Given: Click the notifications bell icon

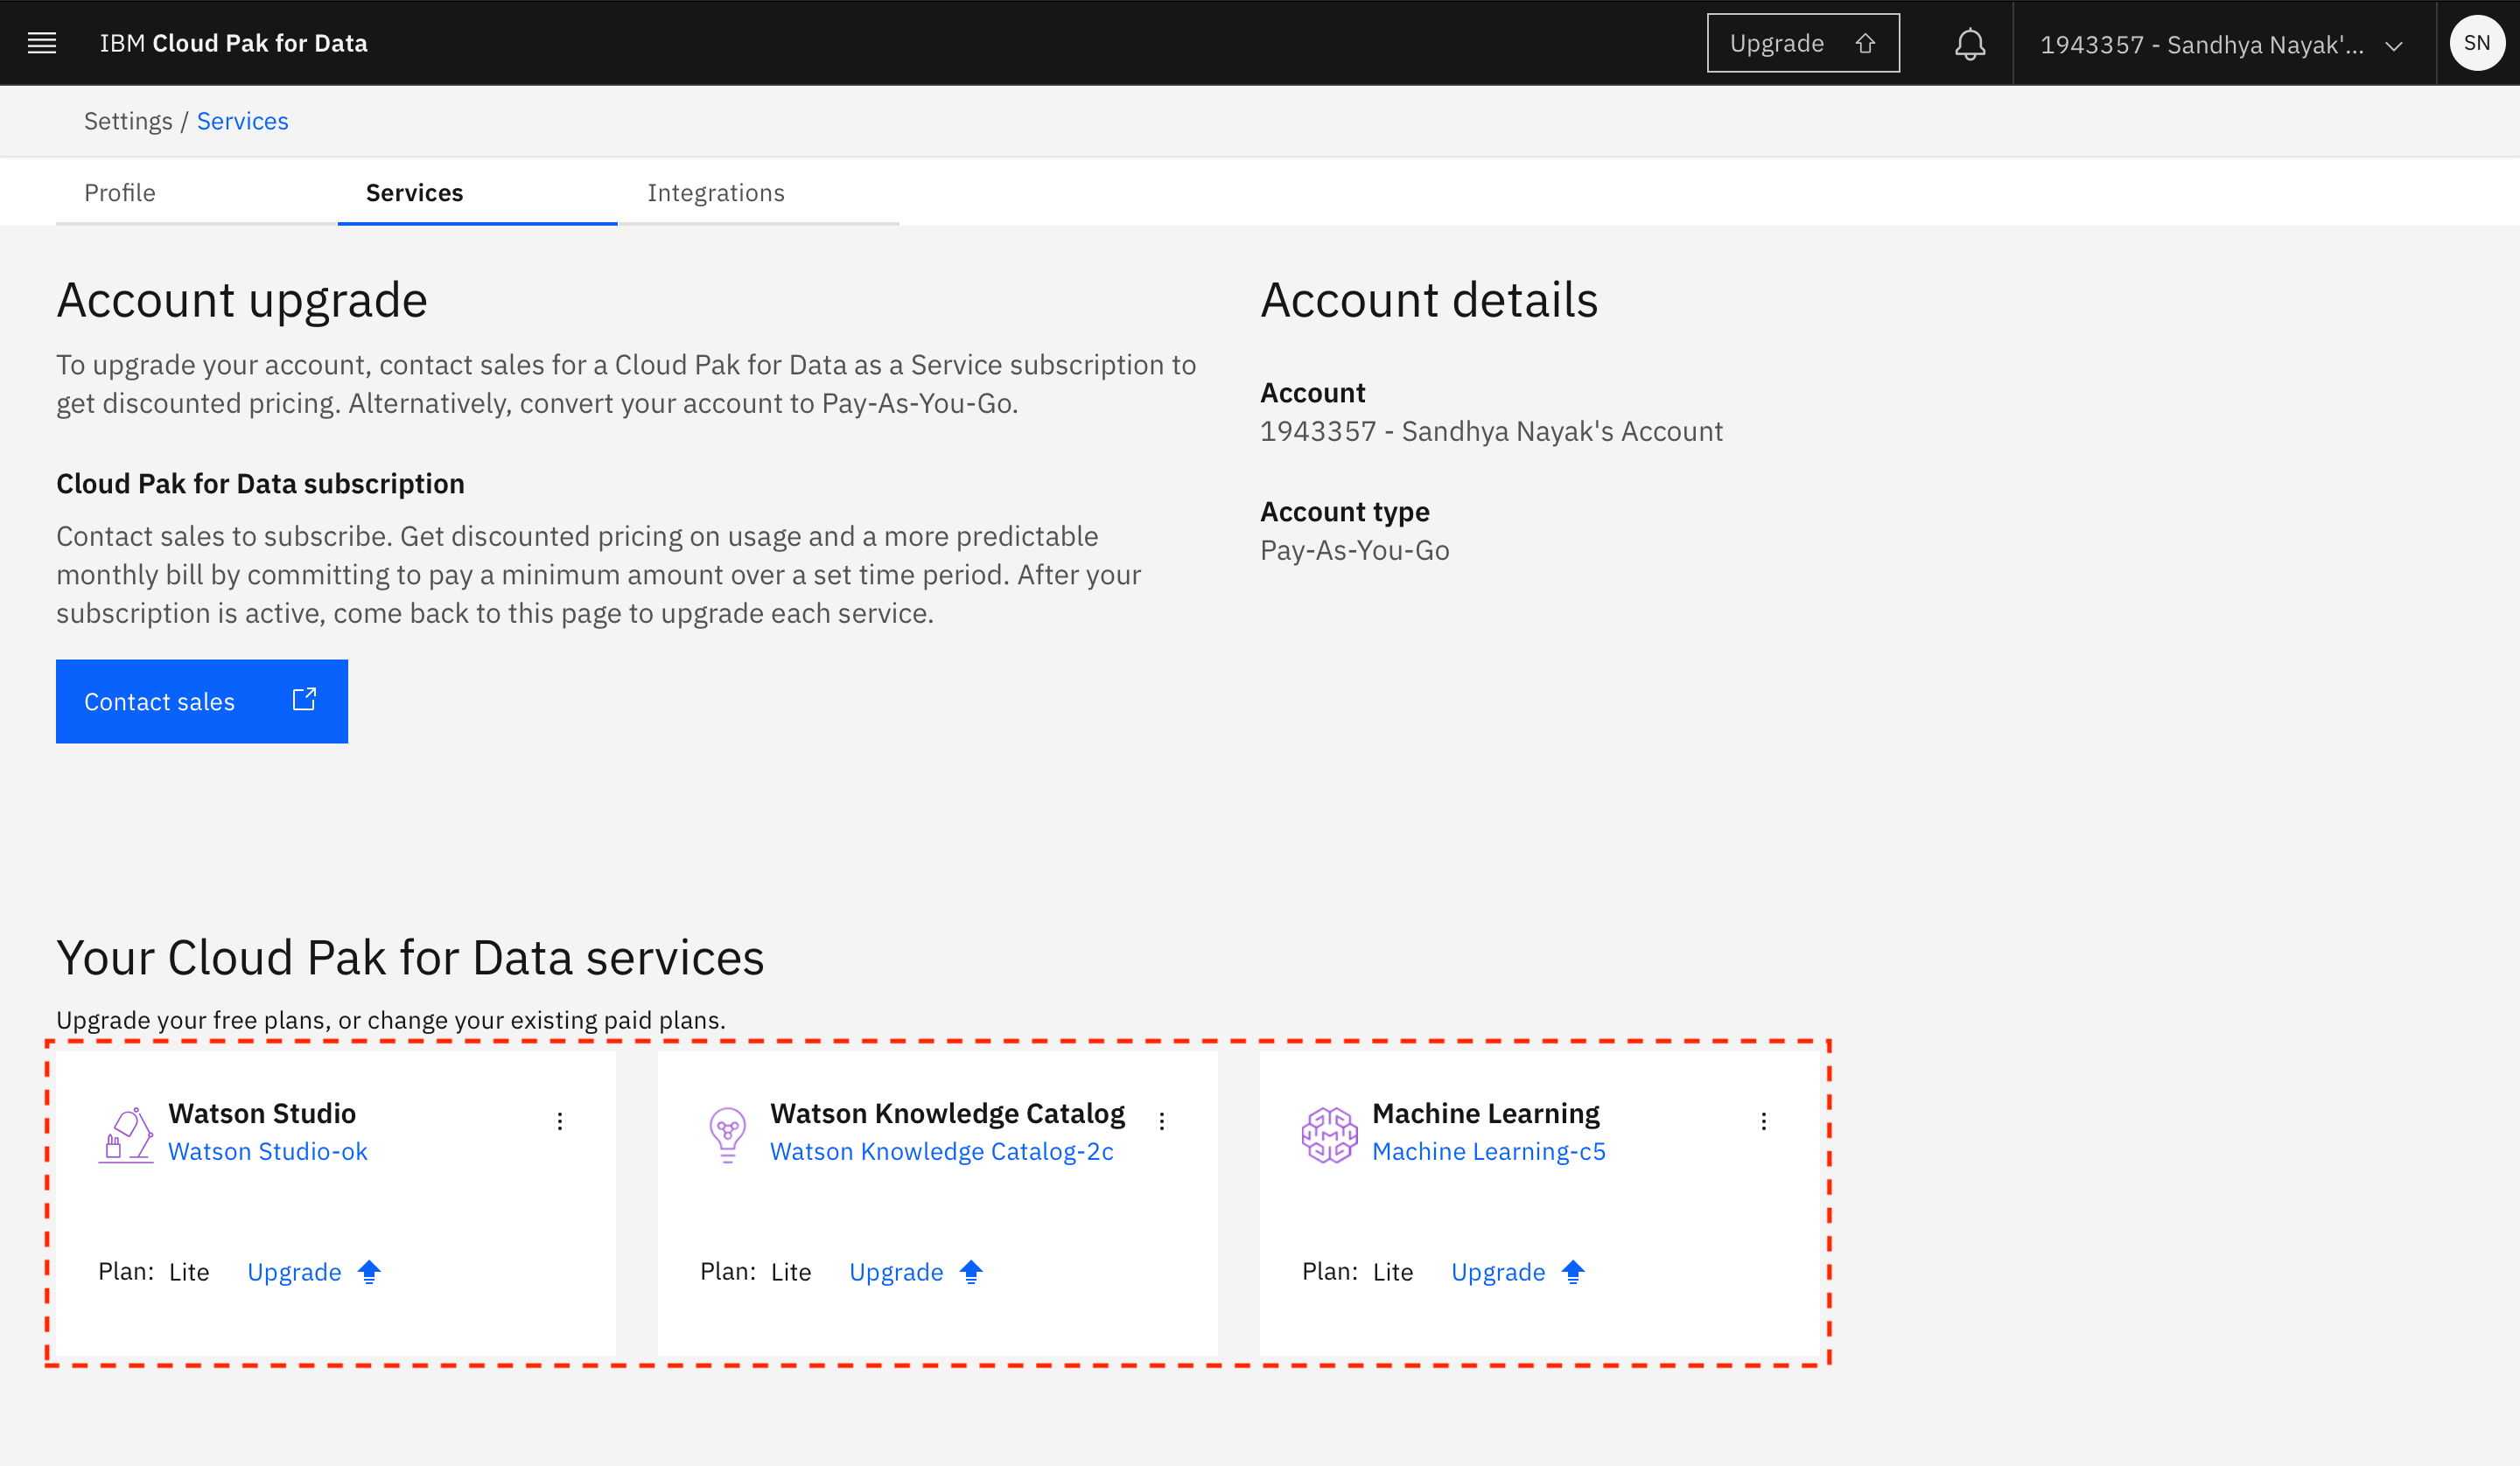Looking at the screenshot, I should (x=1969, y=44).
